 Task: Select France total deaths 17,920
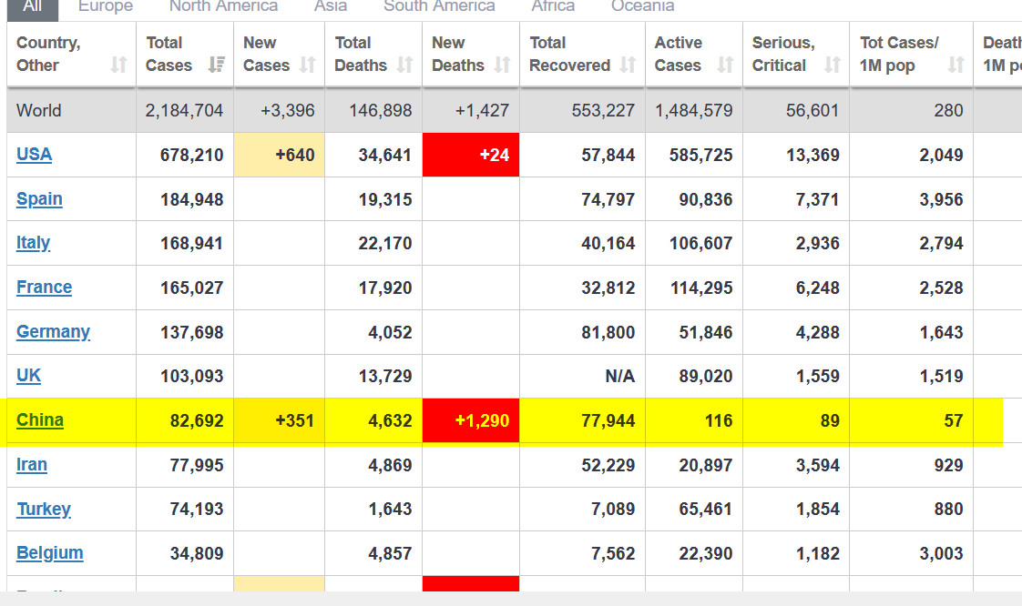(x=385, y=288)
